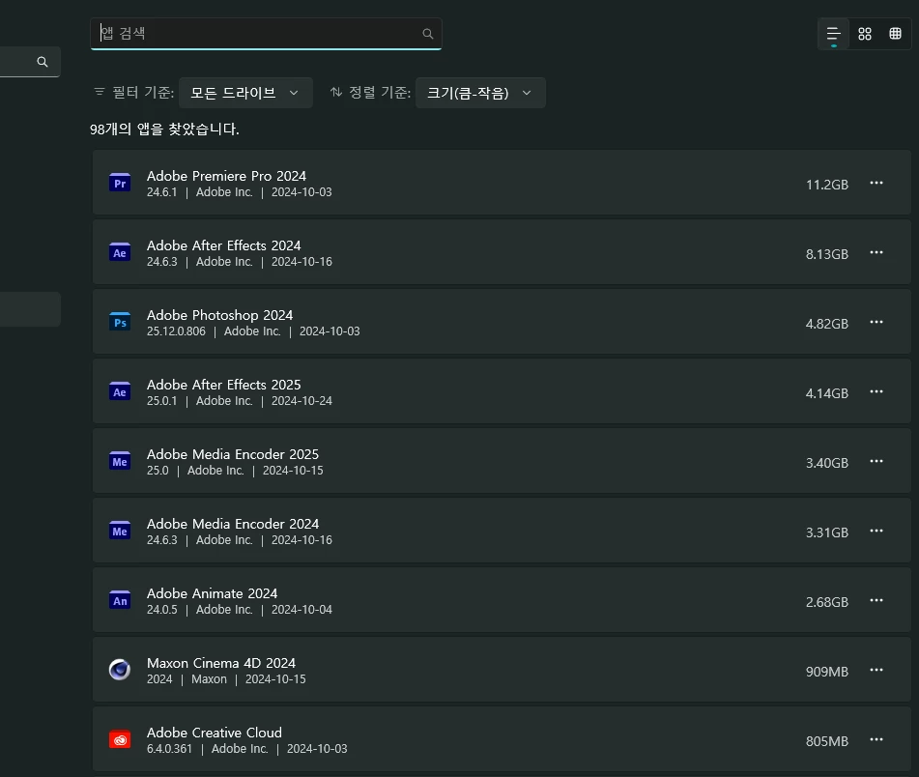Click the 3.40GB size value
The height and width of the screenshot is (777, 919).
tap(827, 463)
